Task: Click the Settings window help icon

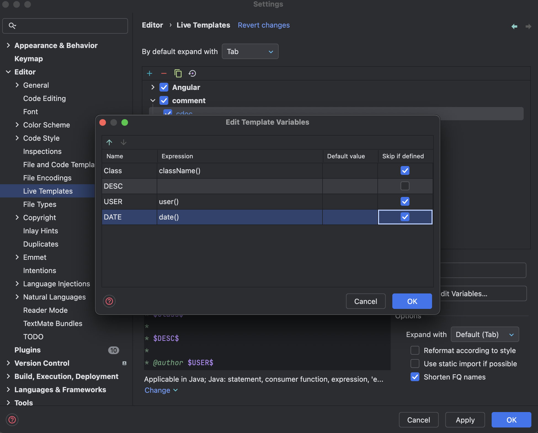Action: pyautogui.click(x=12, y=420)
